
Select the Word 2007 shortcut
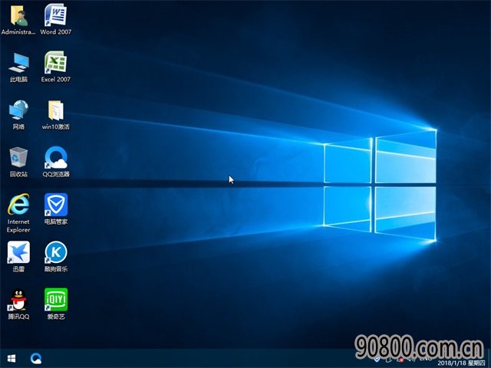pos(56,19)
